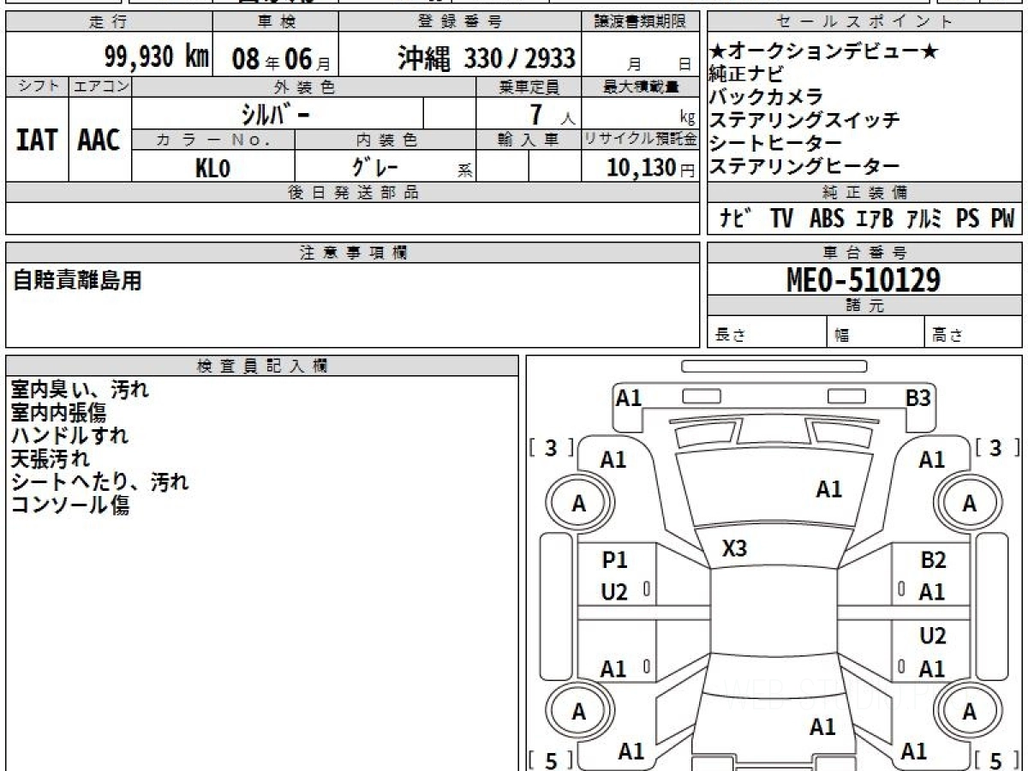Select the ステアリングスイッチ line
1028x771 pixels.
(804, 120)
